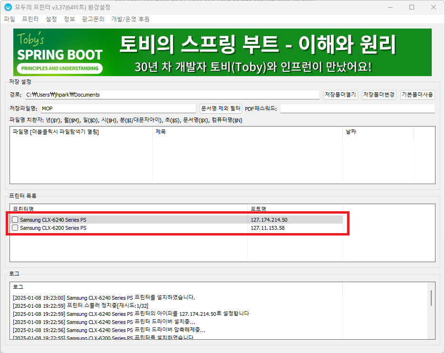Screen dimensions: 445x353
Task: Click the 저장폴더변경 button
Action: tap(379, 95)
